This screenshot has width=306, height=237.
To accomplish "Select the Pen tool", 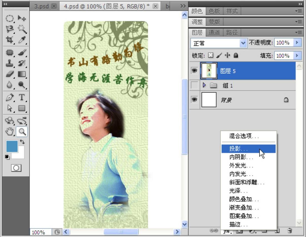I will pos(9,97).
